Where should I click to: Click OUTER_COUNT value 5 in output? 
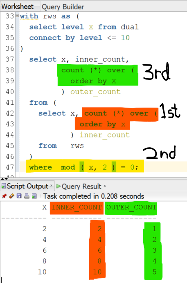(x=154, y=272)
